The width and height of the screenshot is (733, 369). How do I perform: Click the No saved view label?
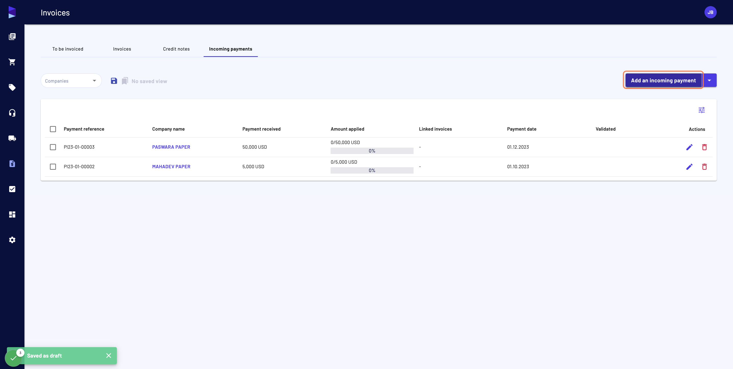click(x=149, y=81)
